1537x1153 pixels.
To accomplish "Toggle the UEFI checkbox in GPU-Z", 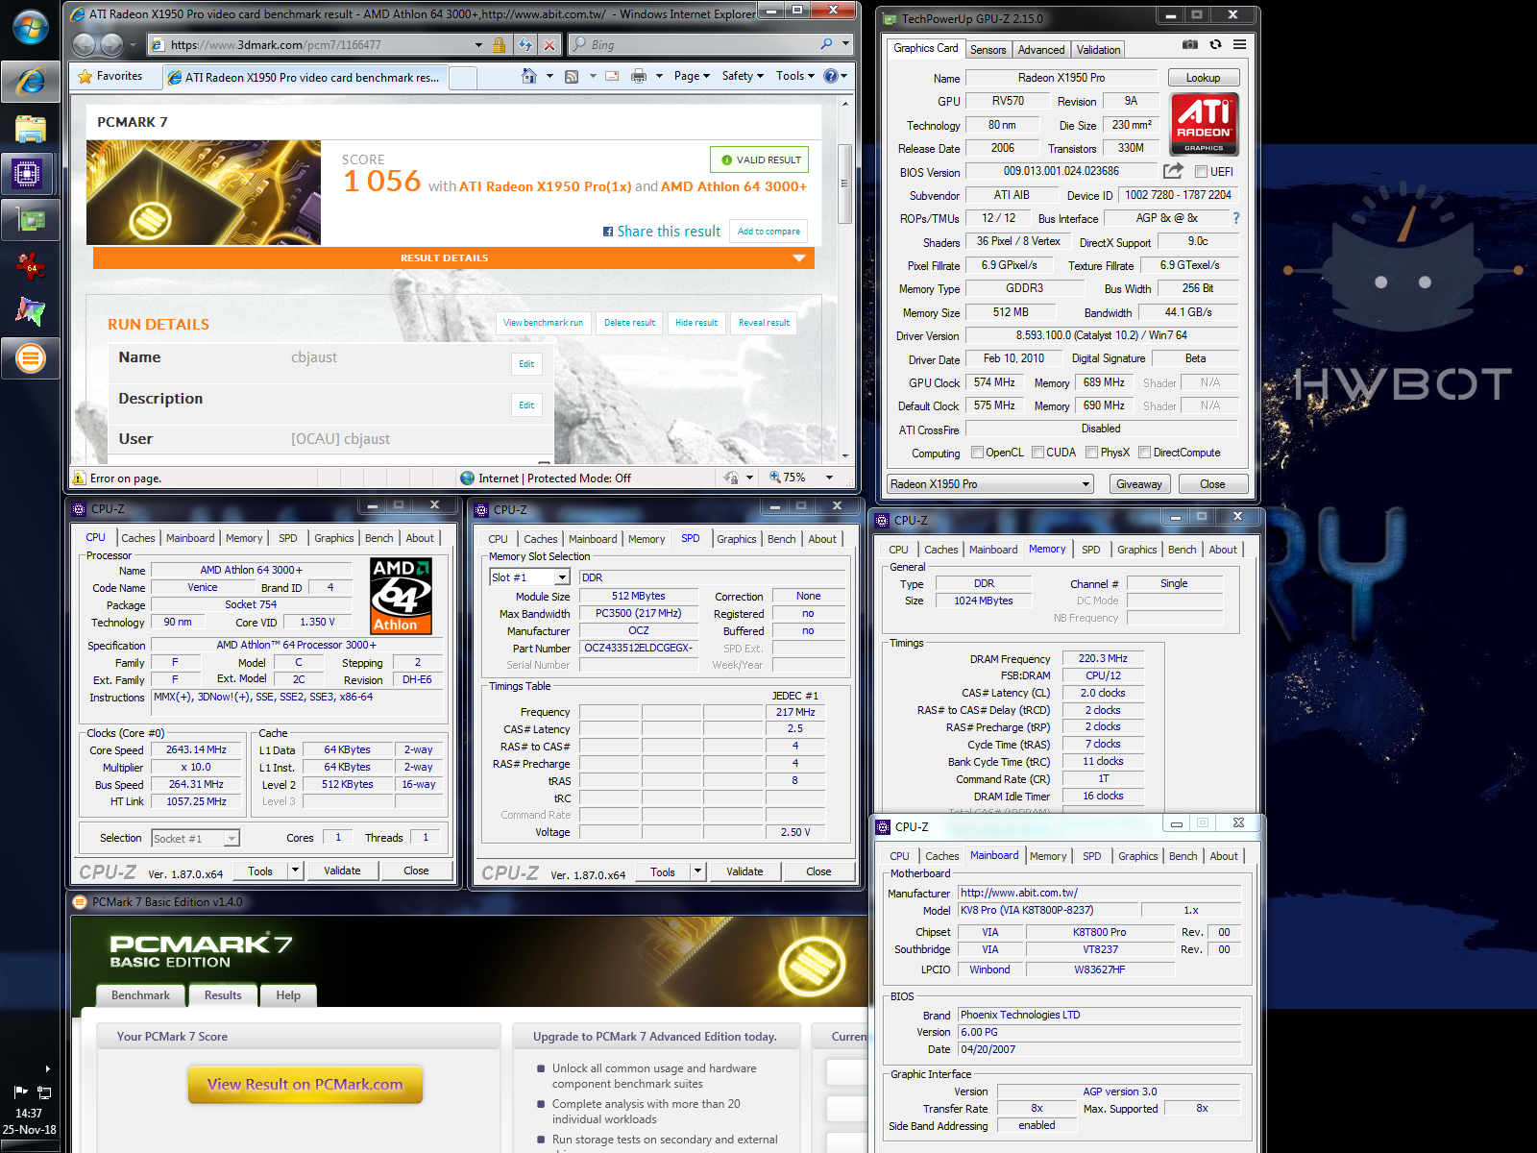I will pyautogui.click(x=1201, y=172).
